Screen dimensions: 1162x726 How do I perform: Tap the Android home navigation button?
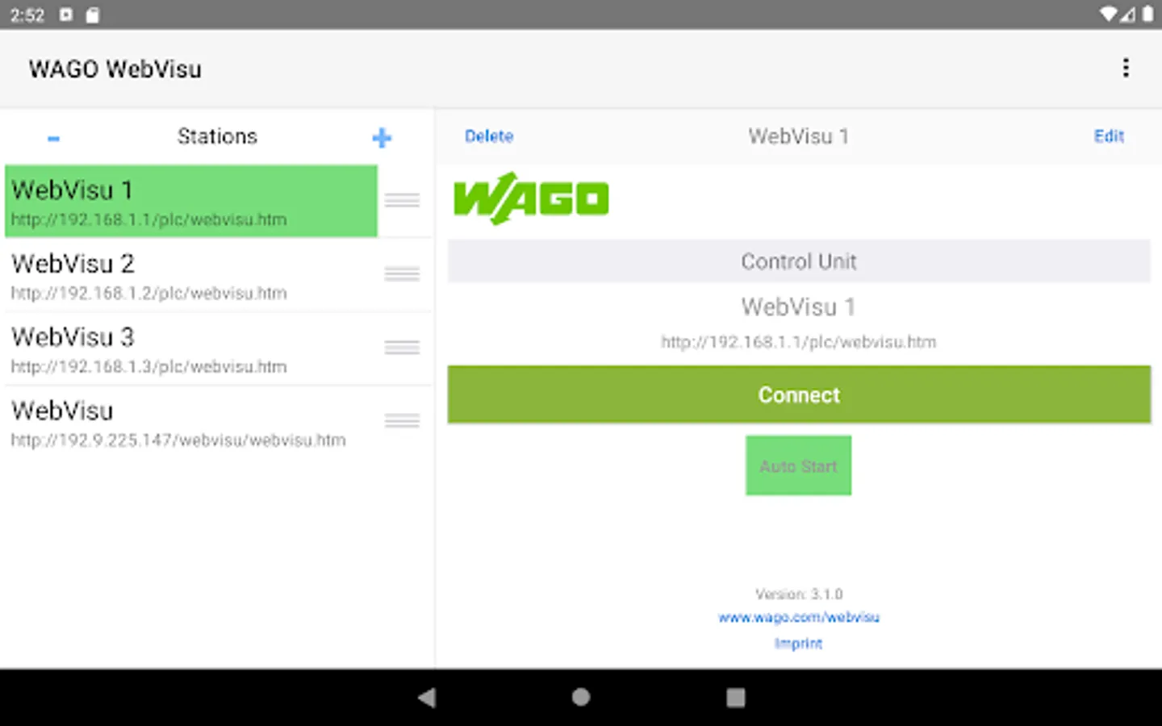(x=581, y=698)
